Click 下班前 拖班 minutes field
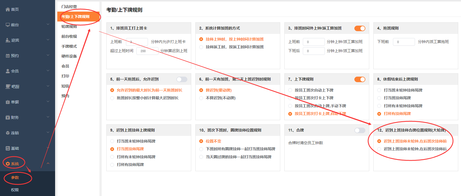 pyautogui.click(x=404, y=42)
